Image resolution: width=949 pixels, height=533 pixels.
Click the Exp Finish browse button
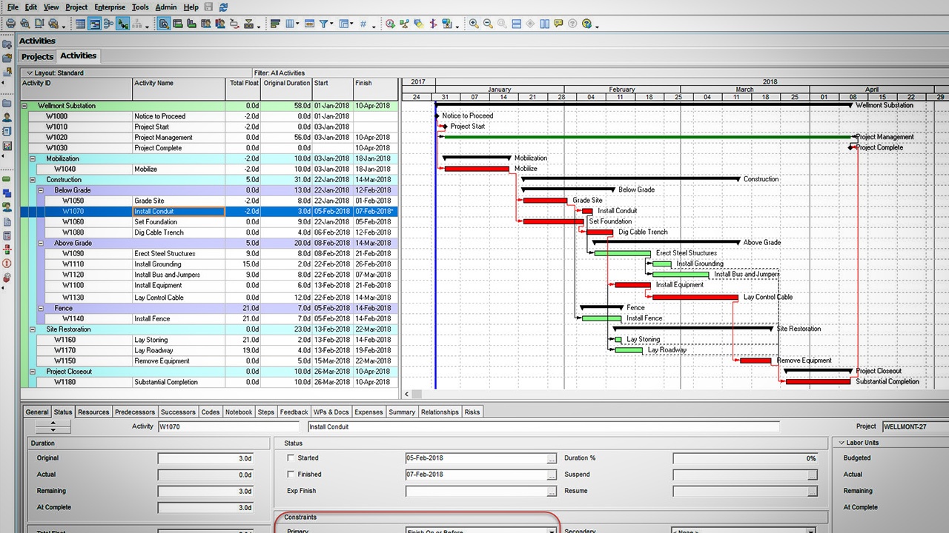(552, 492)
